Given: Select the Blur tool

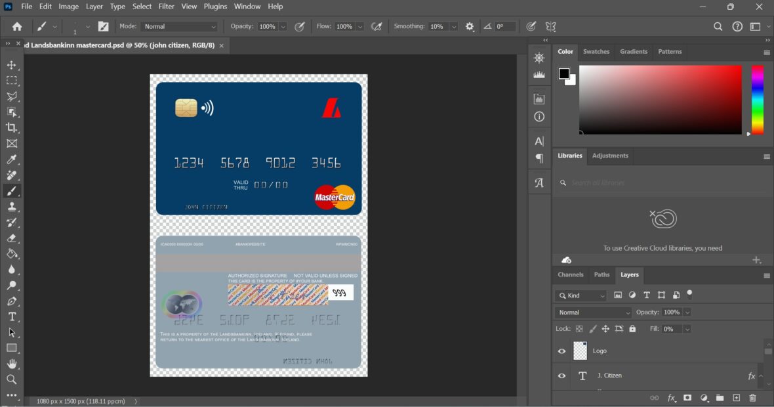Looking at the screenshot, I should coord(11,270).
